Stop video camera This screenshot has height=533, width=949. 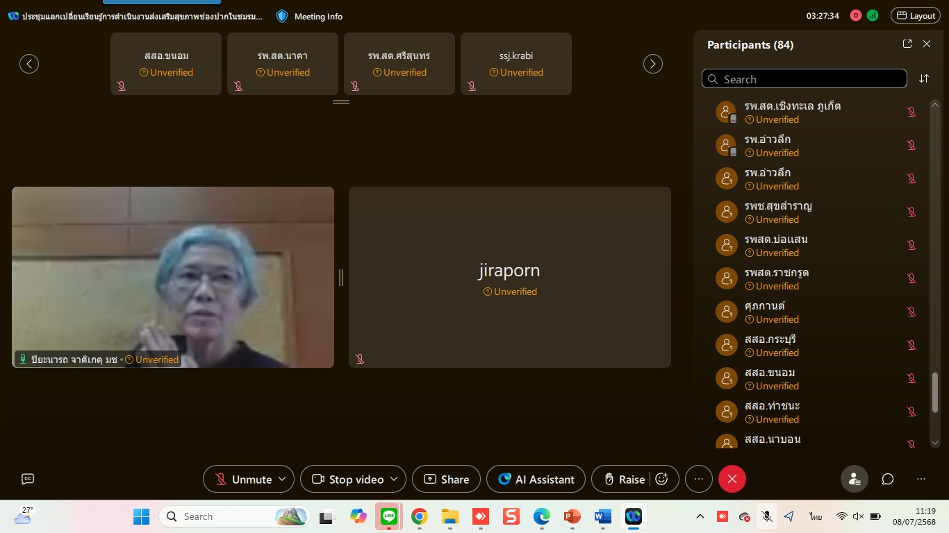pyautogui.click(x=349, y=479)
